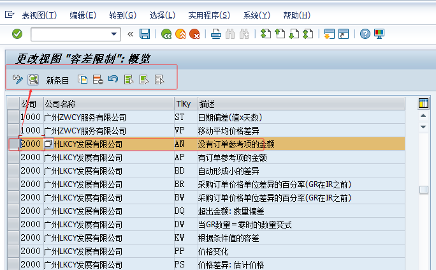Open the 选择(L) menu
Viewport: 436px width, 270px height.
(x=162, y=15)
